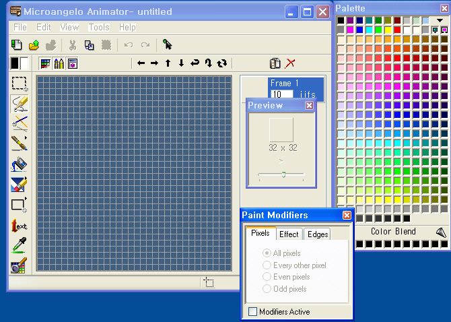The width and height of the screenshot is (451, 322).
Task: Create a new file with New icon
Action: pos(17,45)
